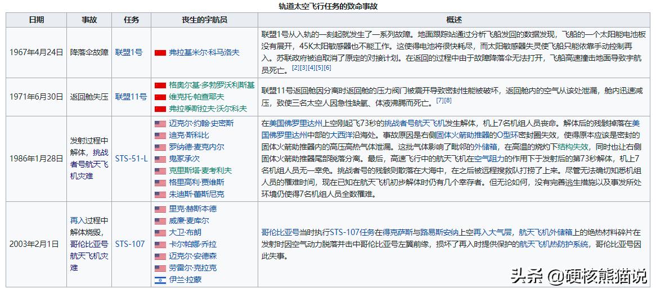Open astronaut link 弗拉季斯拉夫·沃尔科夫
Viewport: 656px width, 293px height.
pyautogui.click(x=208, y=109)
